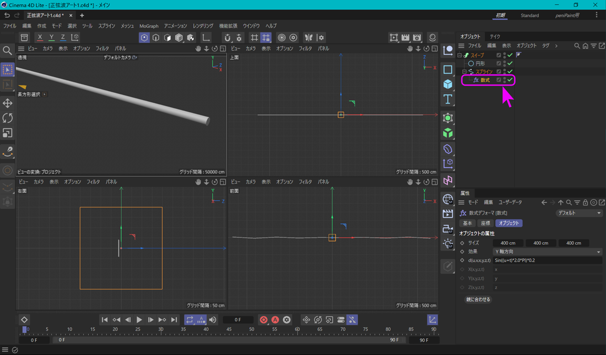Open the 効果 dropdown showing Y軸方向
Image resolution: width=606 pixels, height=355 pixels.
[x=547, y=252]
